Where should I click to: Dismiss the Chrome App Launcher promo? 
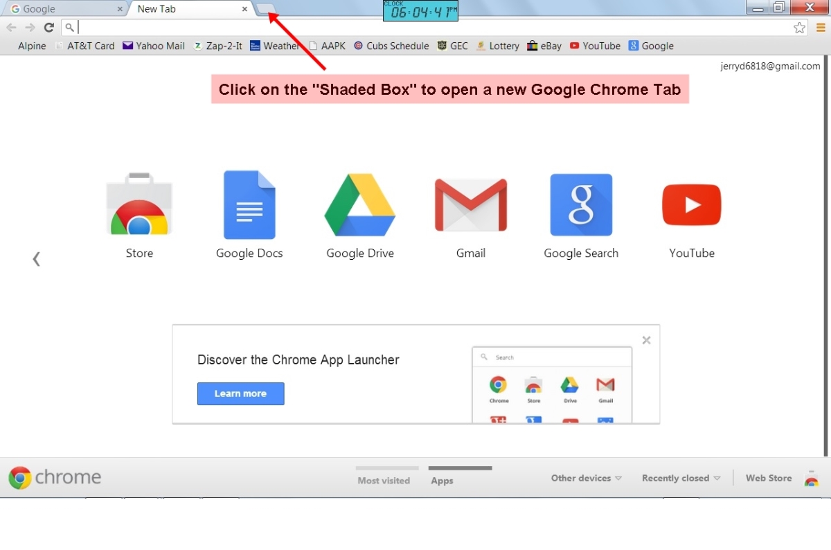pyautogui.click(x=646, y=340)
